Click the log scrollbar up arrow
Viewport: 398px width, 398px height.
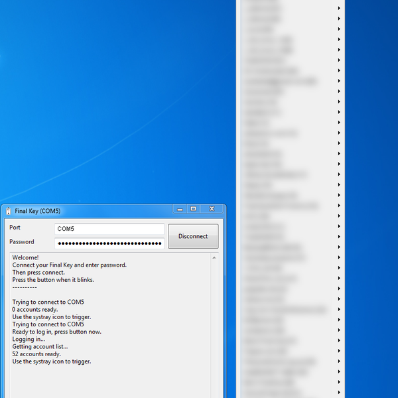pos(214,257)
